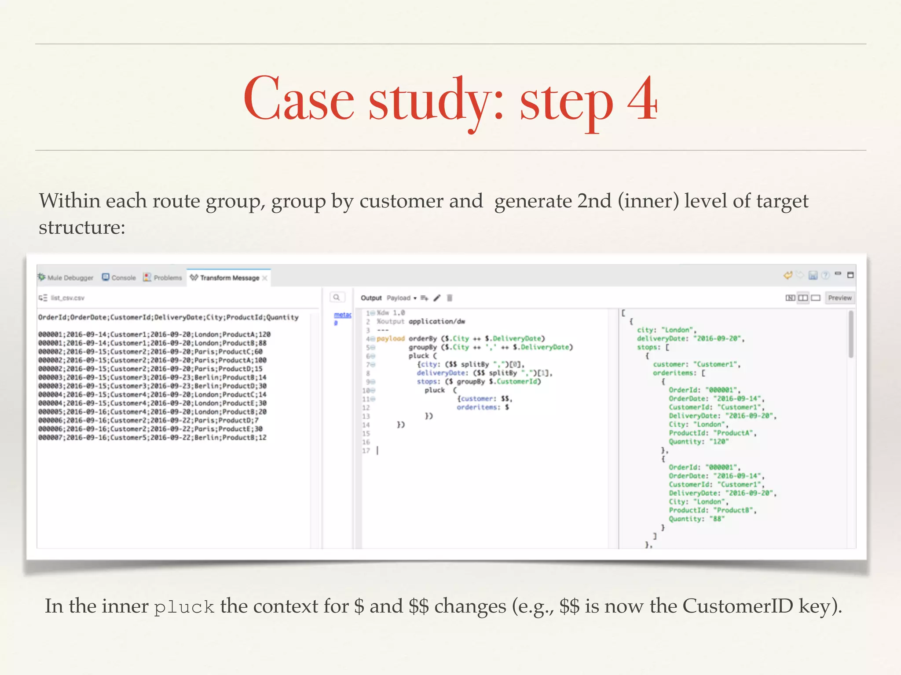This screenshot has height=675, width=901.
Task: Click the search magnifier icon
Action: coord(337,298)
